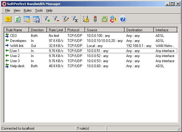Click the Connected to localhost status text
The width and height of the screenshot is (182, 132).
point(18,128)
